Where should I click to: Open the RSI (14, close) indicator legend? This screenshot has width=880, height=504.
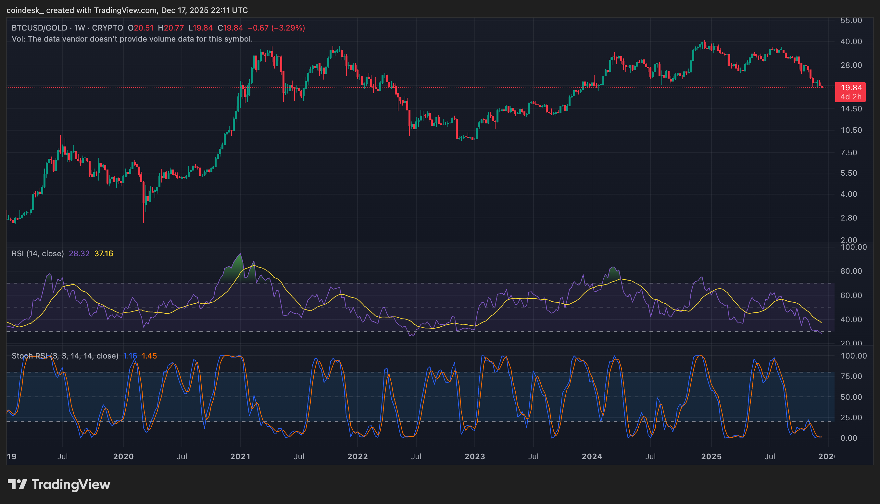38,254
